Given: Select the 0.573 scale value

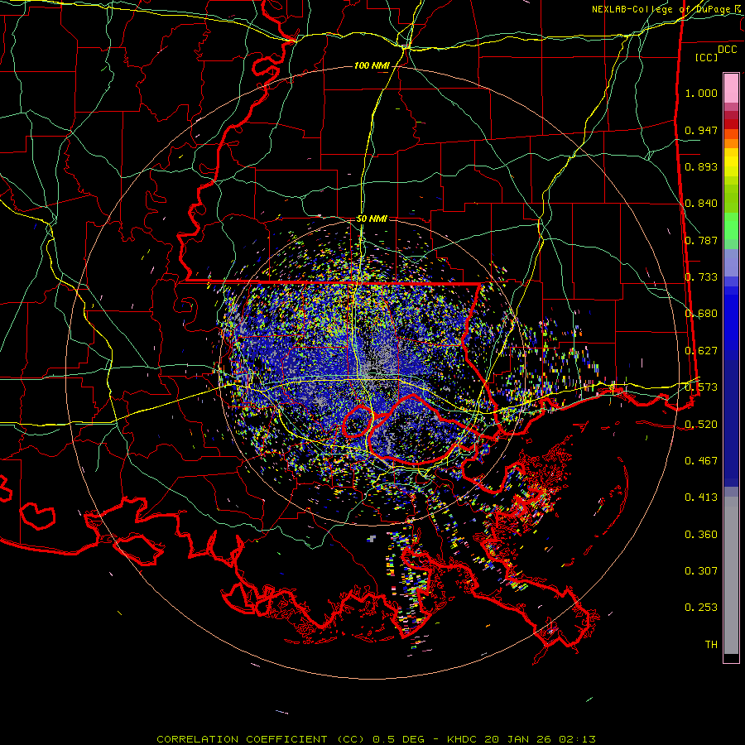Looking at the screenshot, I should (x=701, y=387).
